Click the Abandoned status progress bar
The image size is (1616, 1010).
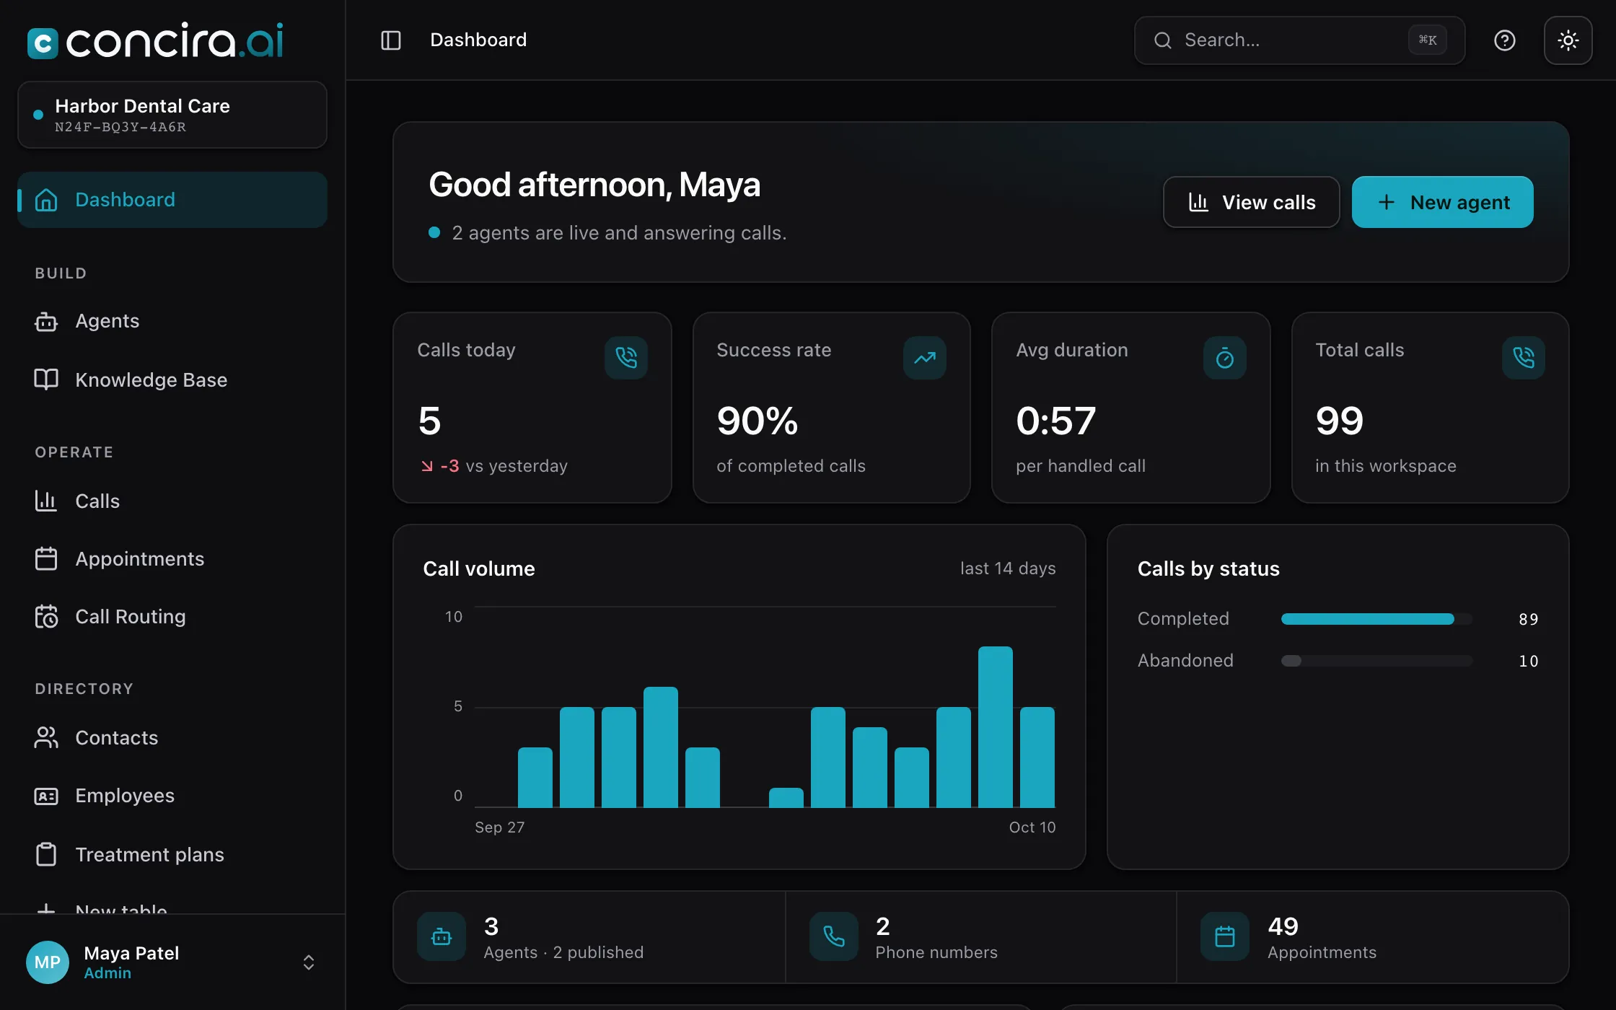click(x=1376, y=661)
